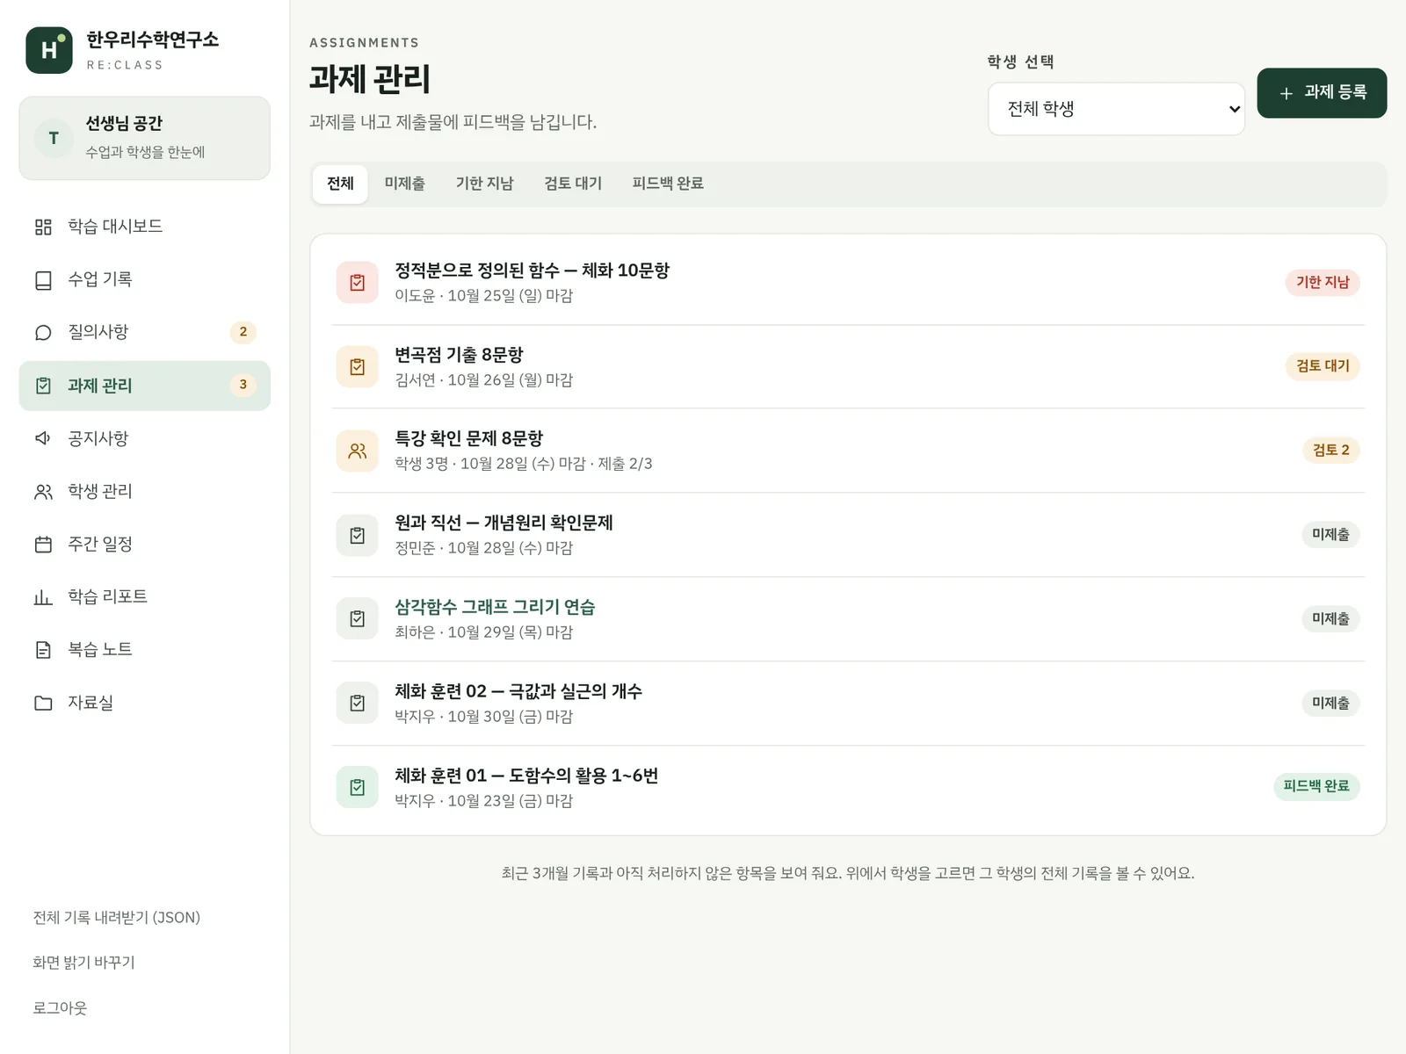Image resolution: width=1406 pixels, height=1054 pixels.
Task: Click 화면 밝기 바꾸기 to change theme
Action: pos(83,963)
